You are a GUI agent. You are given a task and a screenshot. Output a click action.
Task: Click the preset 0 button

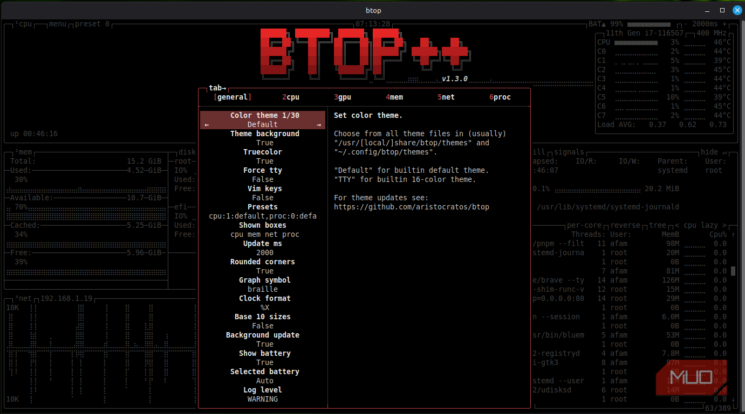pos(92,24)
